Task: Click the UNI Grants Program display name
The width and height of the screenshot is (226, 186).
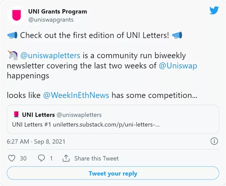Action: [x=58, y=11]
